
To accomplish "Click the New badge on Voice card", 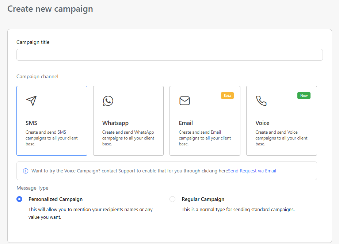I will tap(304, 96).
